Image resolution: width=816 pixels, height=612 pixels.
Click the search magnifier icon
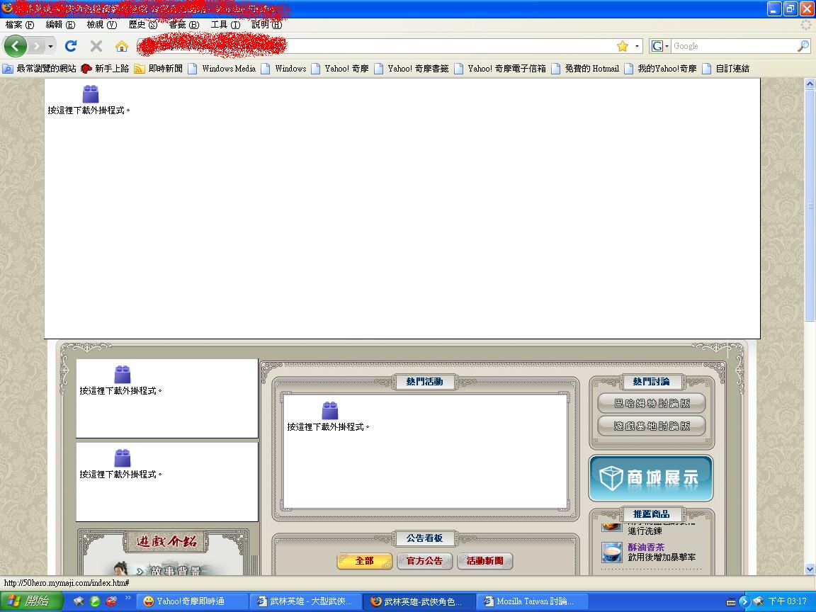pyautogui.click(x=803, y=46)
